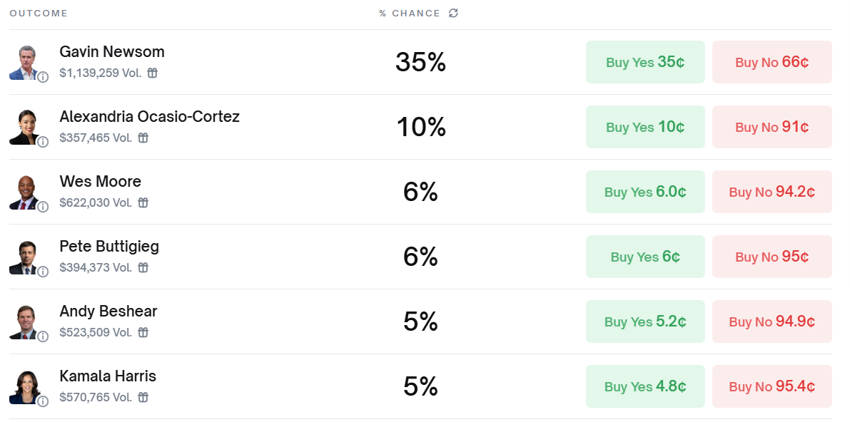Click Pete Buttigieg's 6% chance value
Viewport: 850px width, 422px height.
tap(420, 257)
